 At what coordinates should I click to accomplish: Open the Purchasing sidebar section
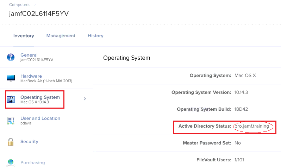33,162
